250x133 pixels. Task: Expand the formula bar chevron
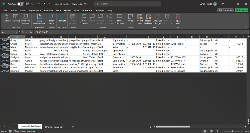click(247, 32)
